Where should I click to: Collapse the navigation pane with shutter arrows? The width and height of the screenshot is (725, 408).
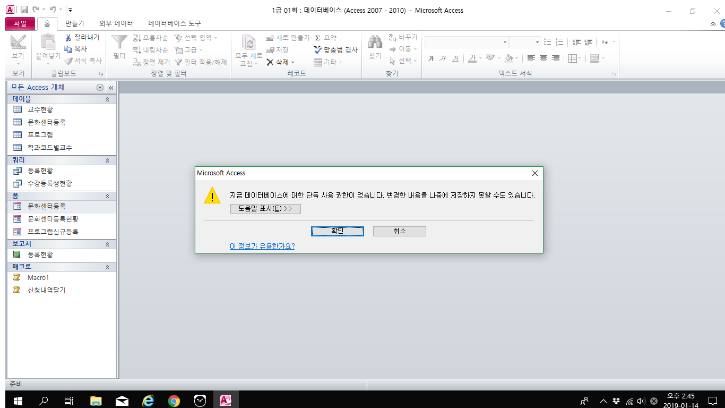click(x=111, y=88)
